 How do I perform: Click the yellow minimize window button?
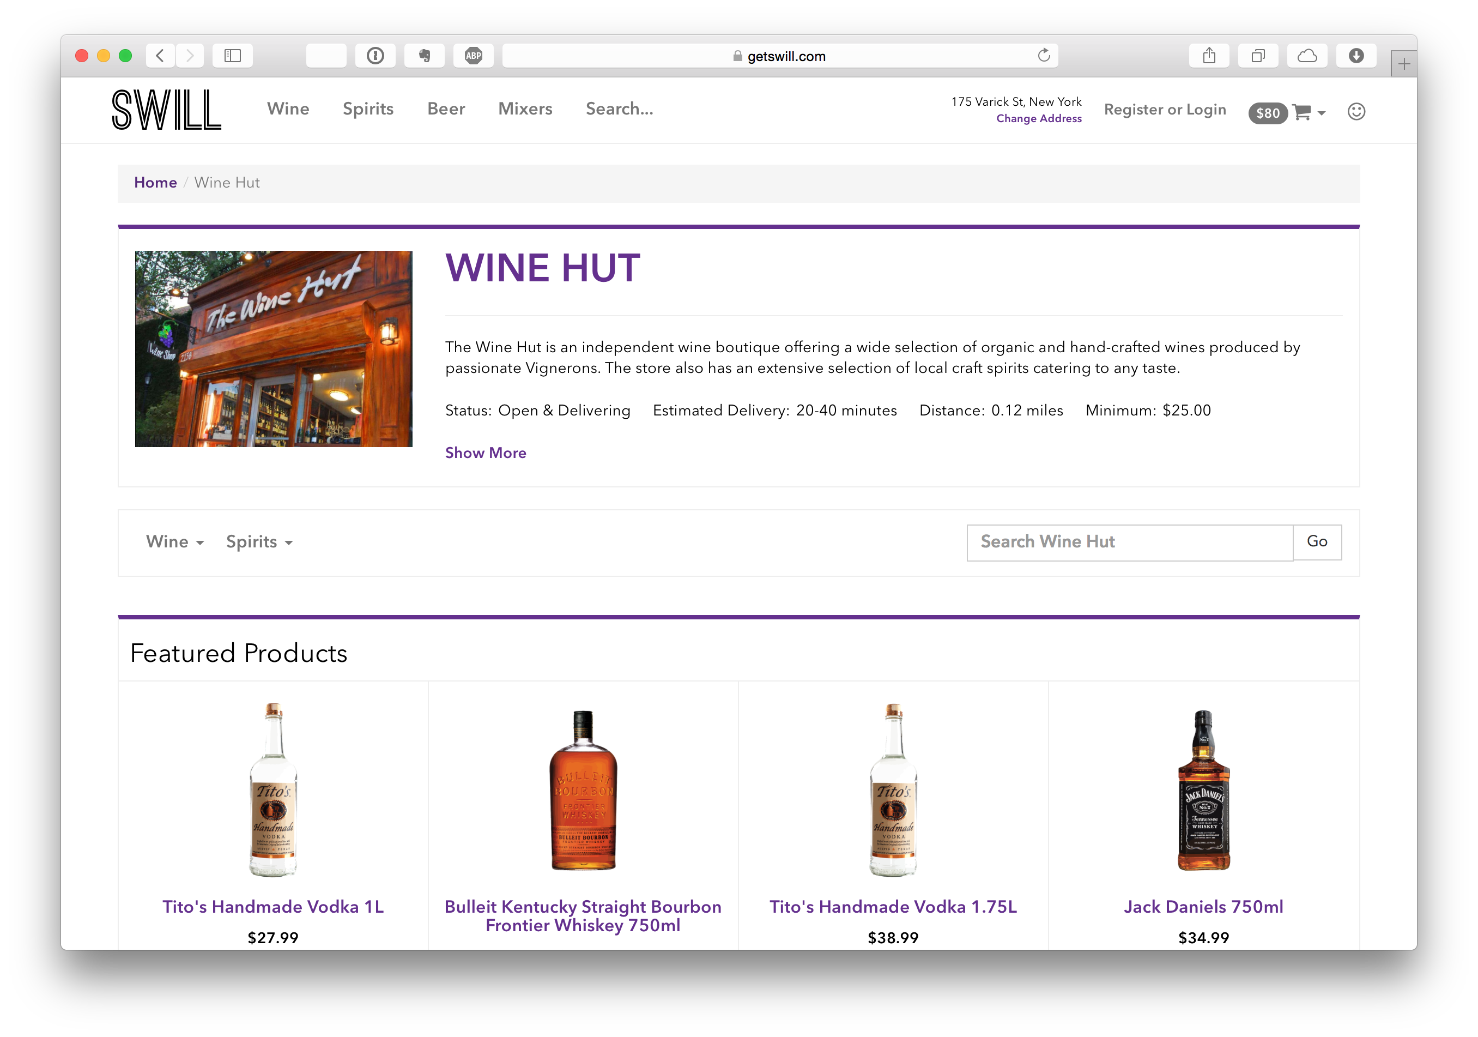tap(104, 56)
